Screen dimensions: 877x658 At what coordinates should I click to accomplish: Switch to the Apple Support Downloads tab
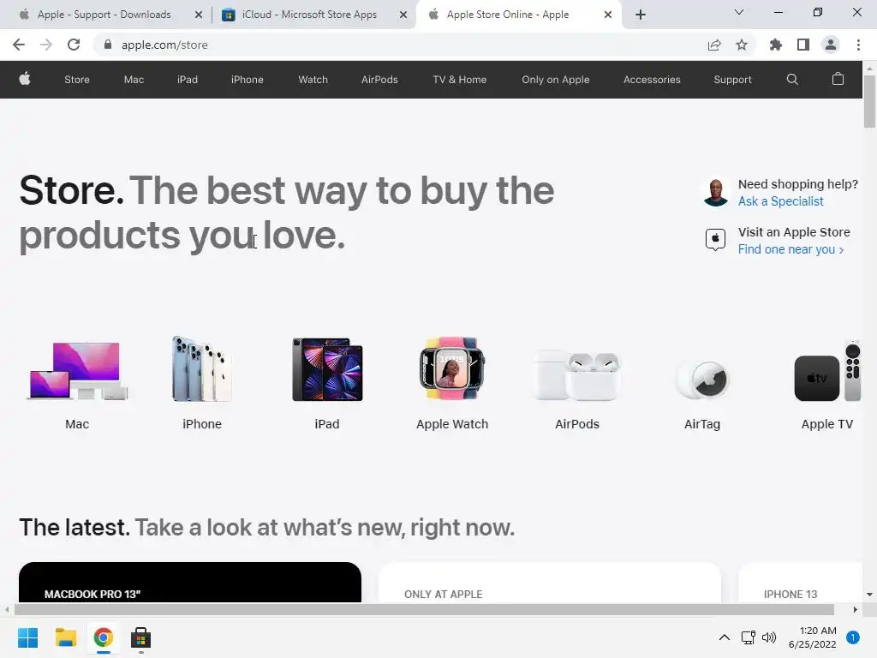(x=104, y=15)
